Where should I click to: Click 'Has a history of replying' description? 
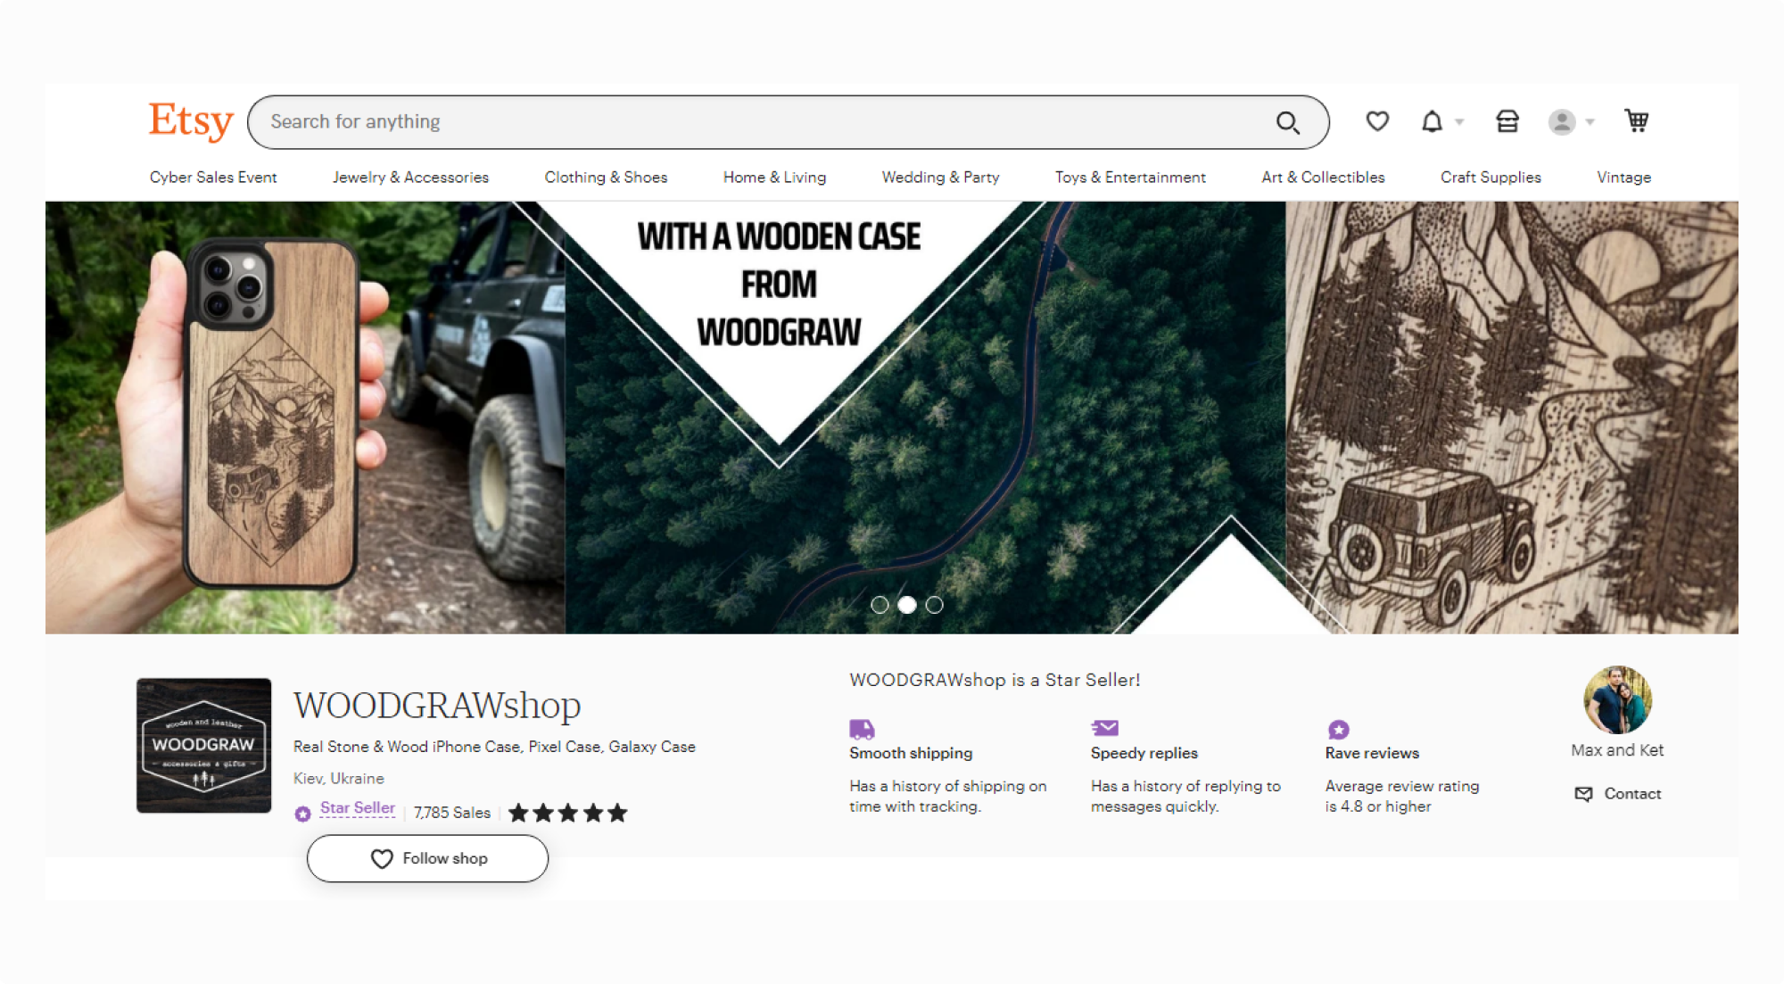coord(1185,796)
